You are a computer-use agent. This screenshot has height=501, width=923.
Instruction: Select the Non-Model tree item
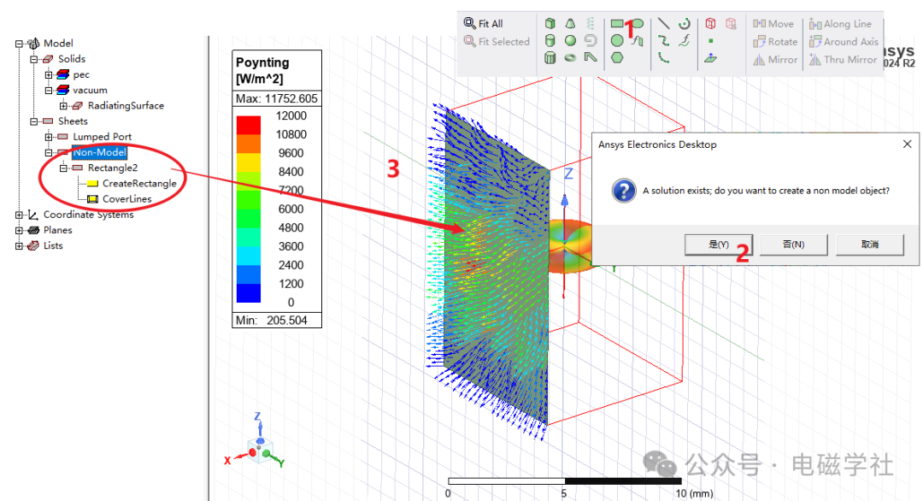point(99,152)
